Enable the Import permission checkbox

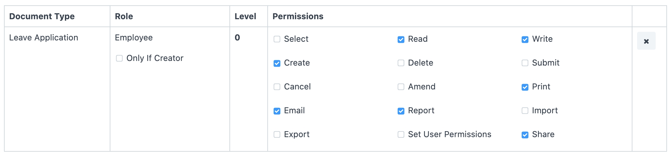click(525, 111)
